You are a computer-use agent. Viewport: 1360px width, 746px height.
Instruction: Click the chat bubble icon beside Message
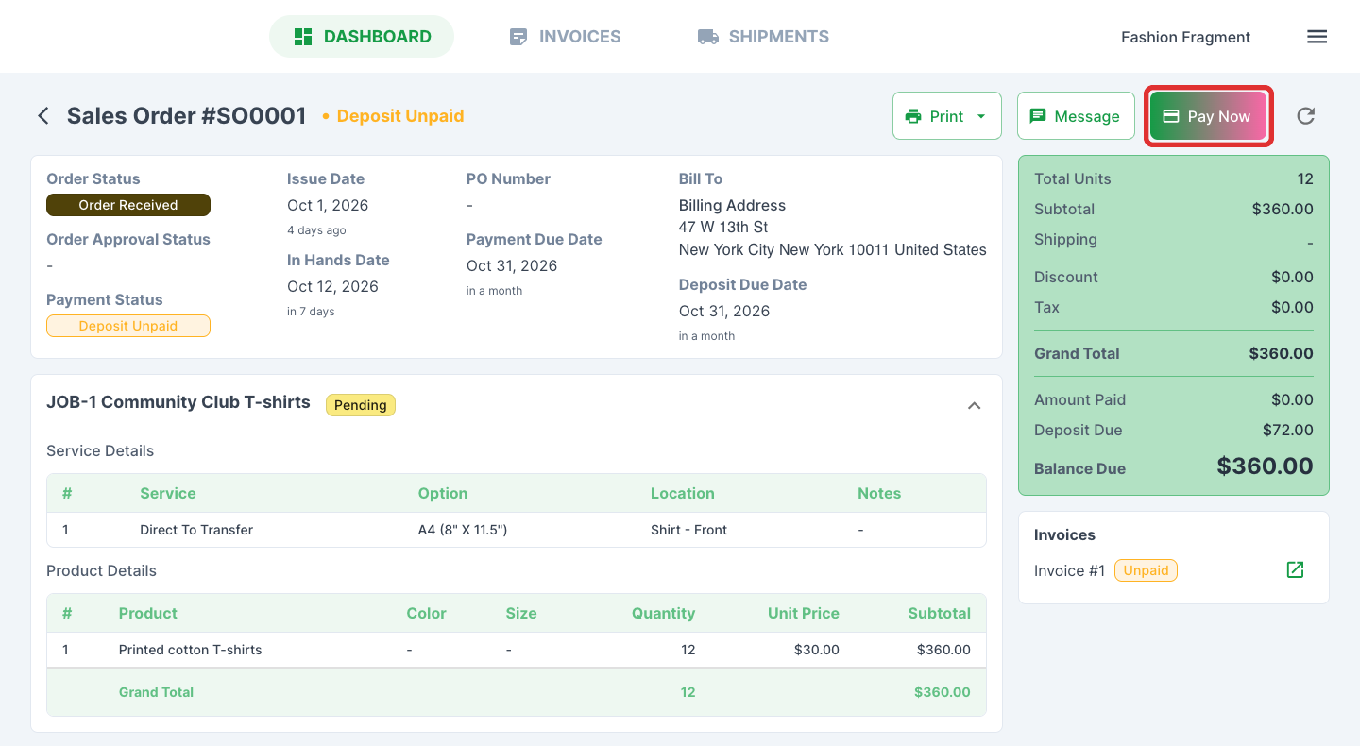tap(1037, 116)
